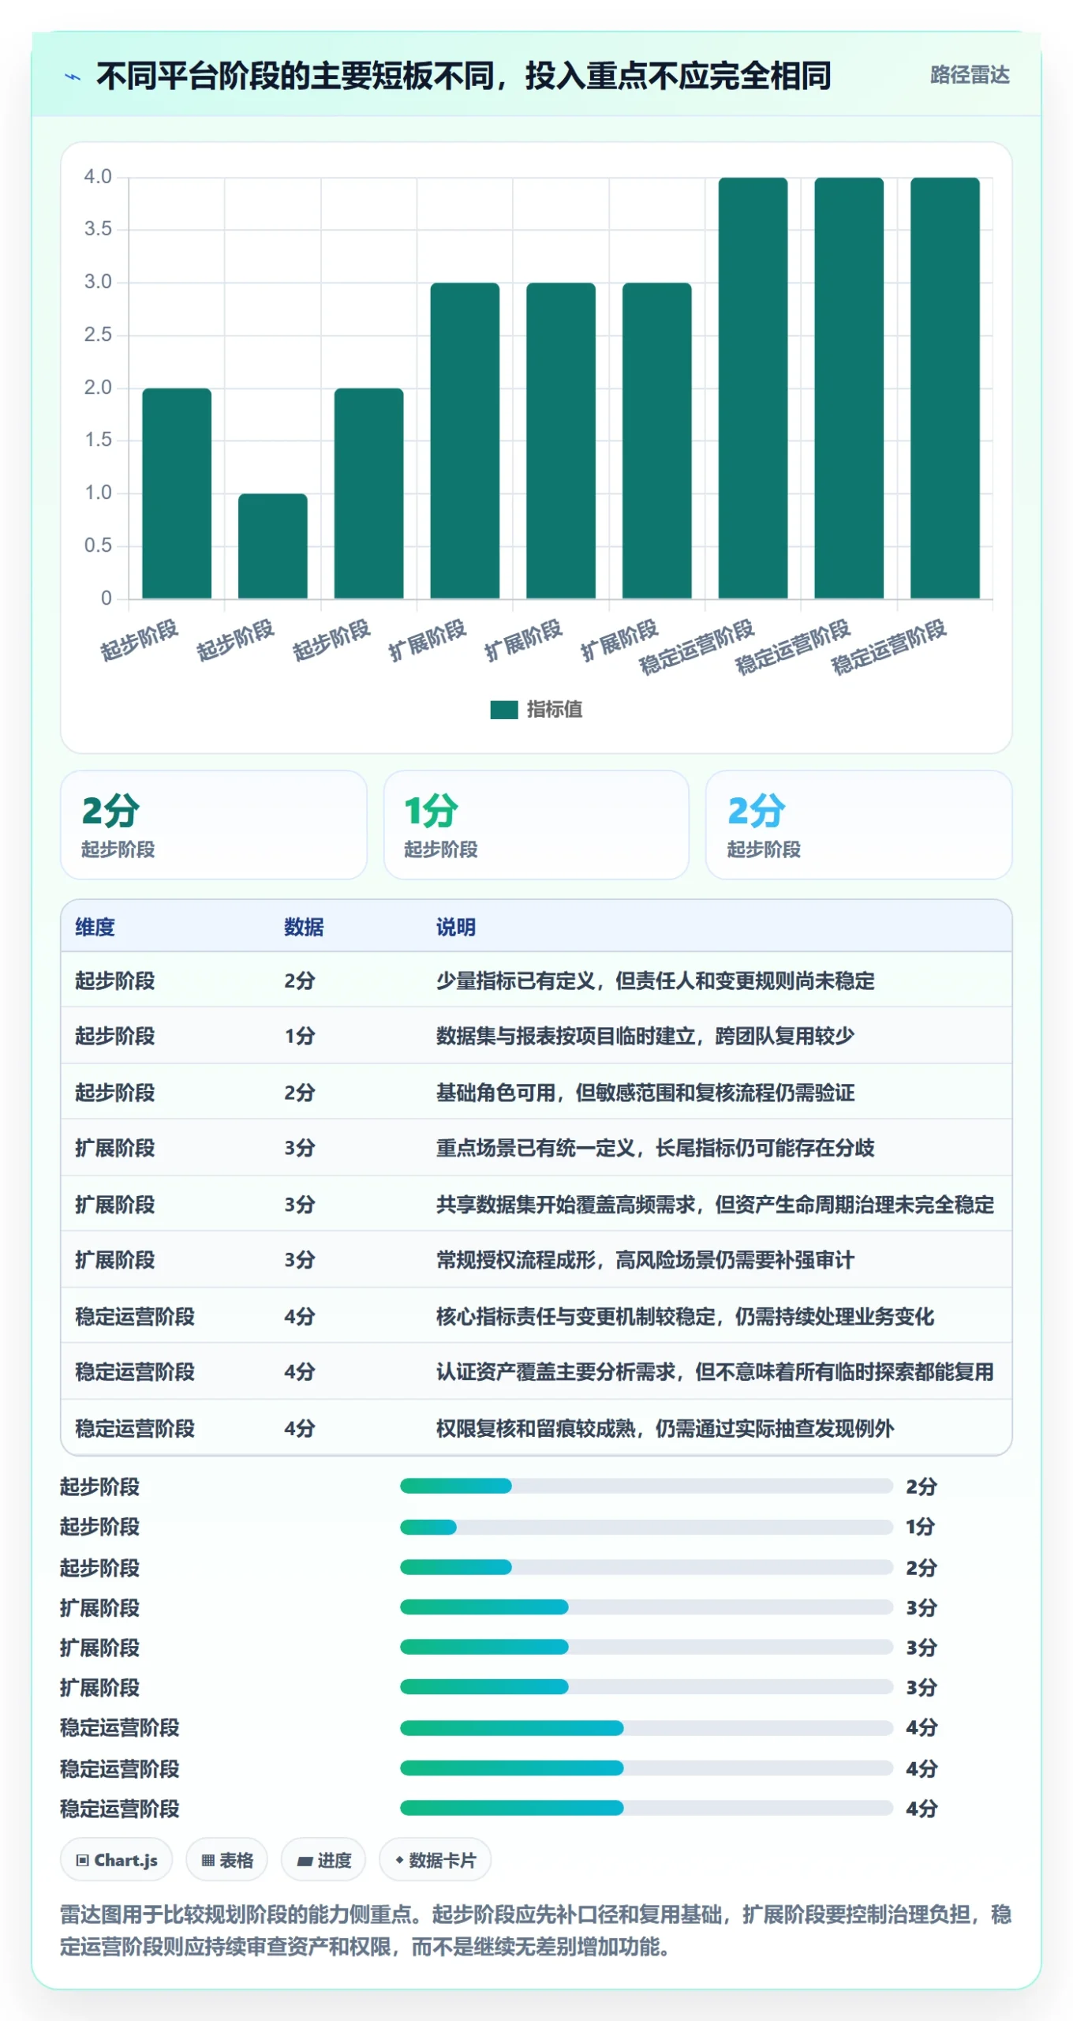
Task: Click the lightning icon beside the title
Action: tap(73, 77)
